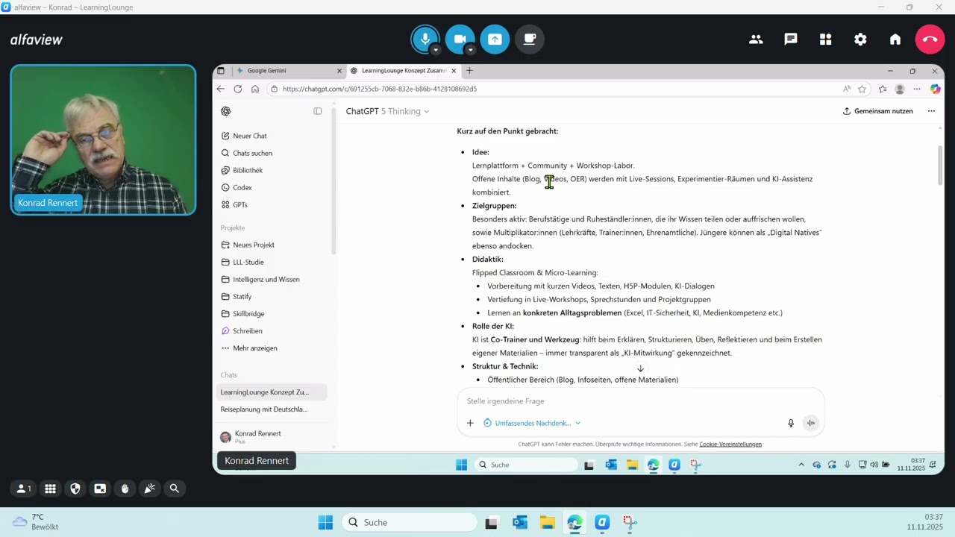955x537 pixels.
Task: Open the Edge settings and more menu
Action: pyautogui.click(x=917, y=89)
